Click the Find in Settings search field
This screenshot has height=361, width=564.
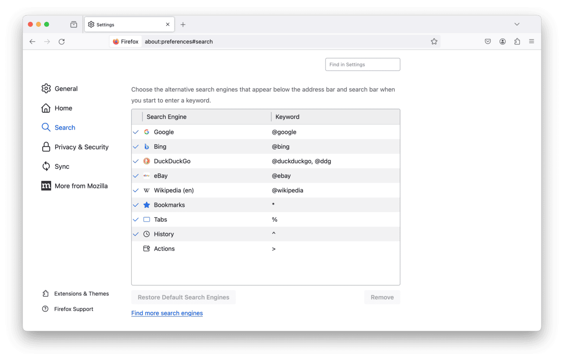(x=363, y=64)
